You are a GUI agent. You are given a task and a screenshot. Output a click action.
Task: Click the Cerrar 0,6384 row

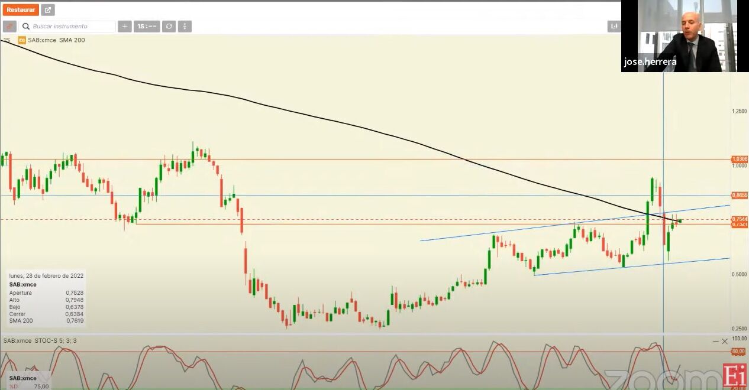pos(46,314)
